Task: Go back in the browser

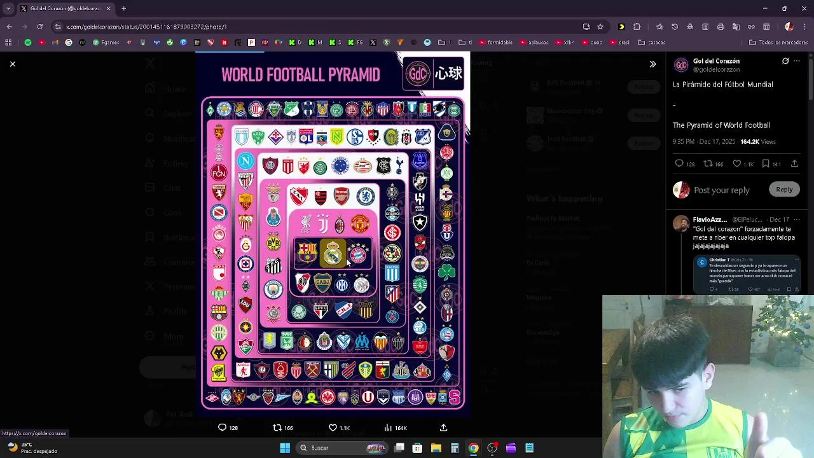Action: (x=9, y=27)
